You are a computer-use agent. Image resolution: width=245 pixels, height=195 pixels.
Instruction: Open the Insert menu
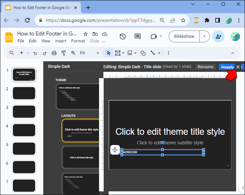click(61, 41)
